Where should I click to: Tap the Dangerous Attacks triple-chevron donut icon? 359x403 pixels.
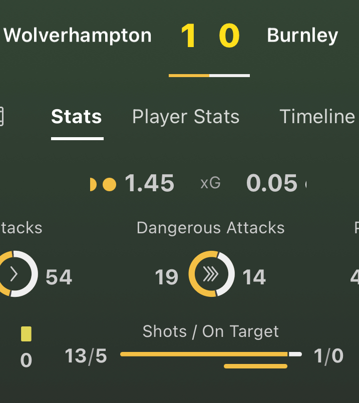point(211,274)
